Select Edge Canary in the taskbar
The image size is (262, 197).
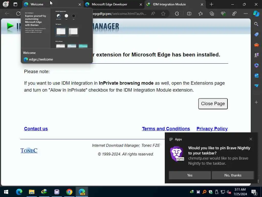82,192
